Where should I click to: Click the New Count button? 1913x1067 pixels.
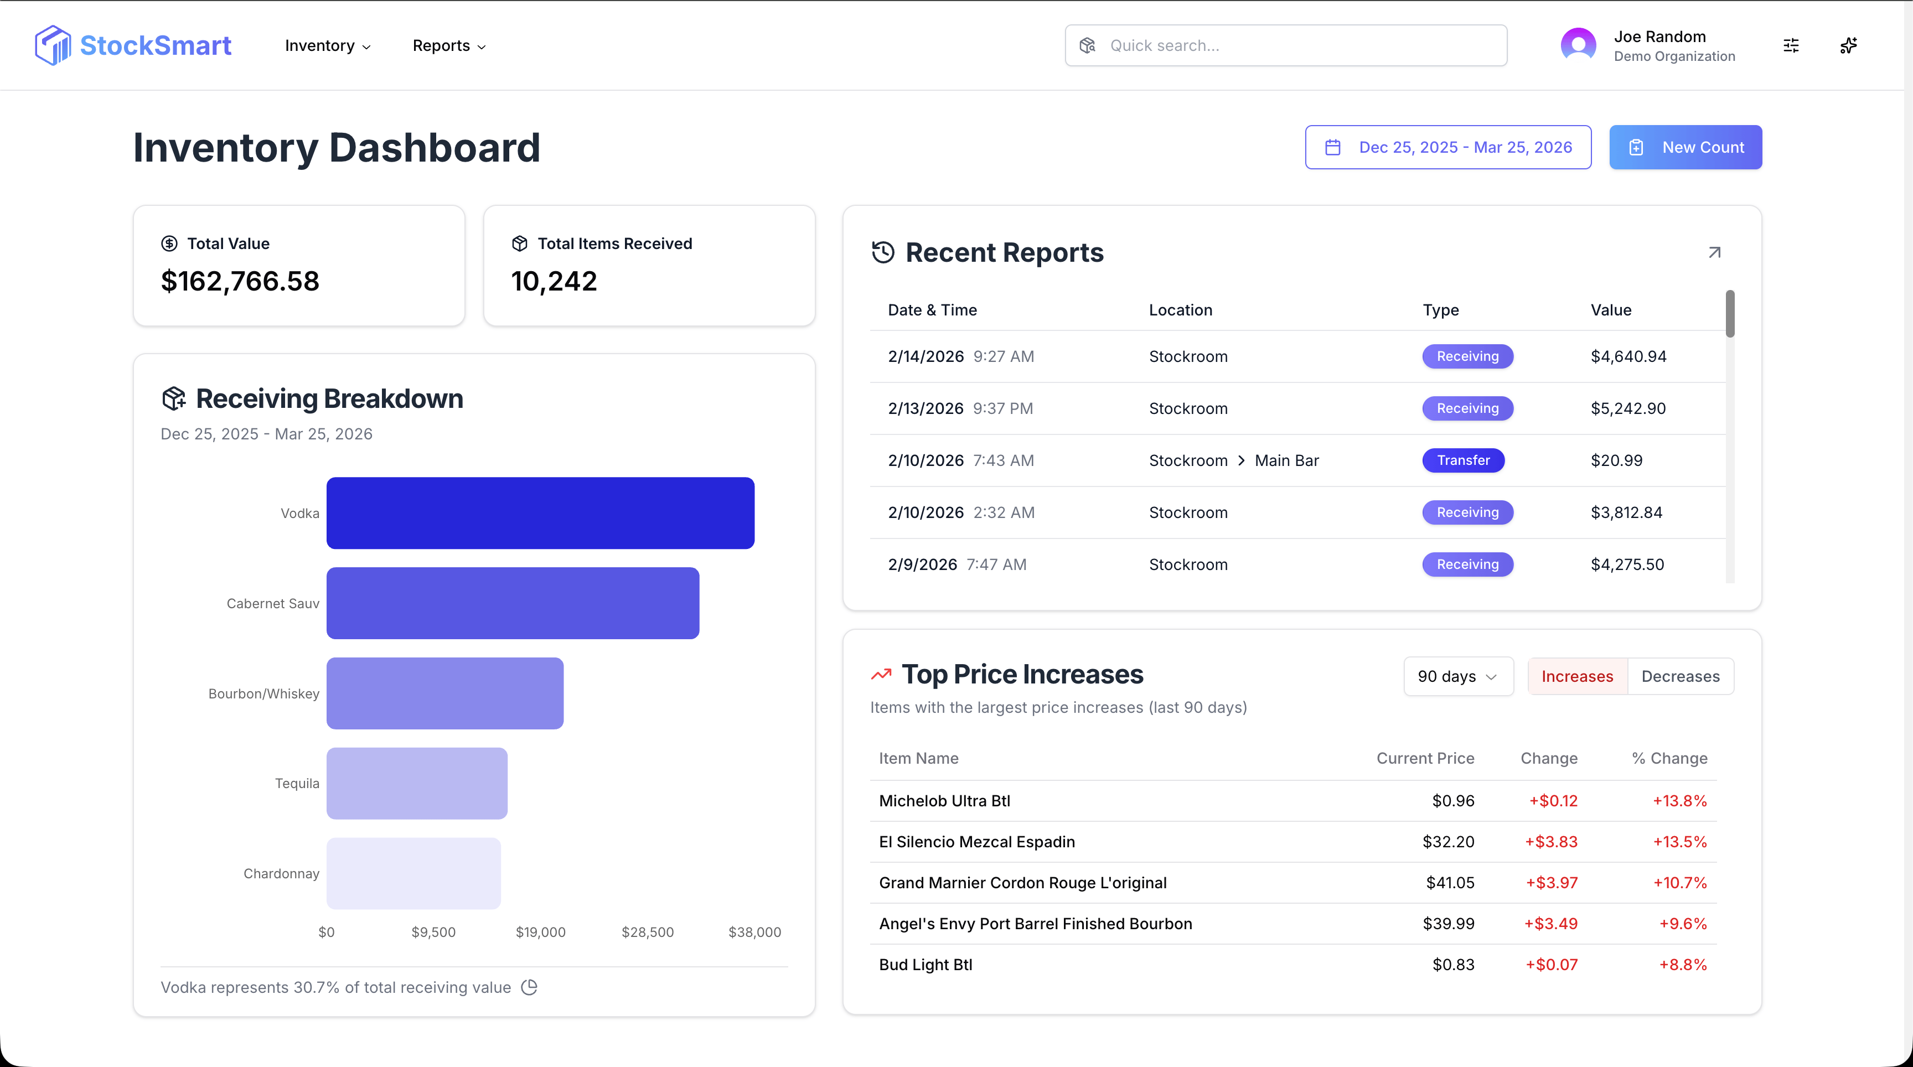(x=1685, y=147)
